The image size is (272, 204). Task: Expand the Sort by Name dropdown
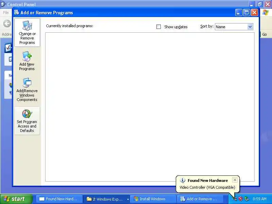click(x=250, y=27)
